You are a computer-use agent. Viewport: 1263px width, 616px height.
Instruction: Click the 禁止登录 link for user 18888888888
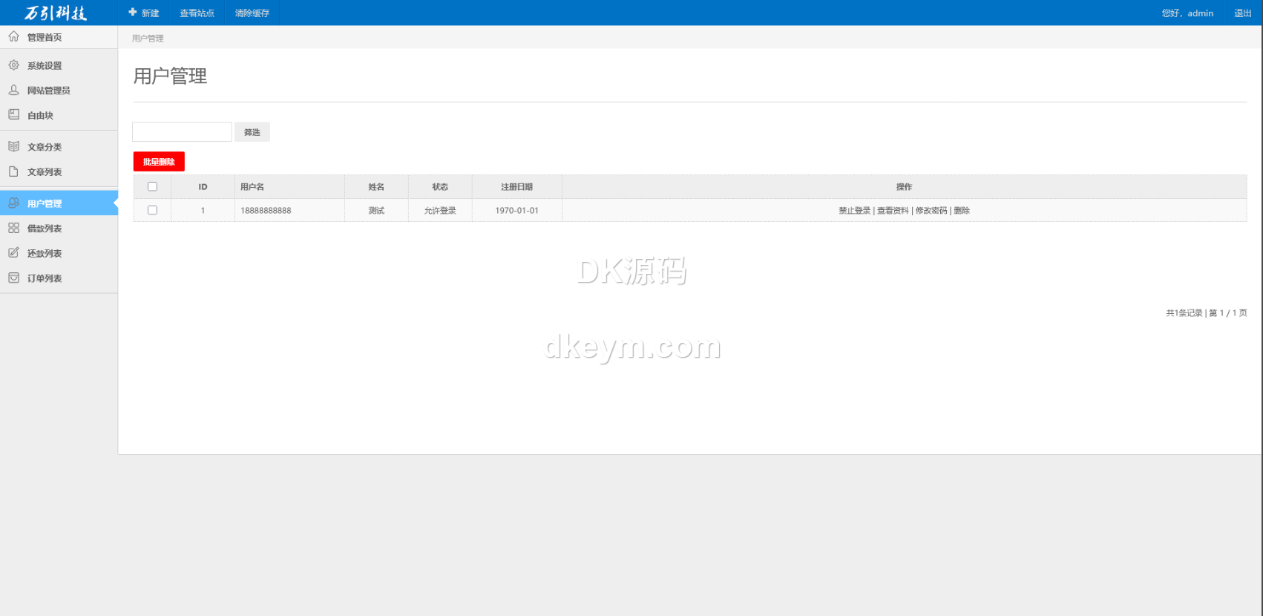854,211
